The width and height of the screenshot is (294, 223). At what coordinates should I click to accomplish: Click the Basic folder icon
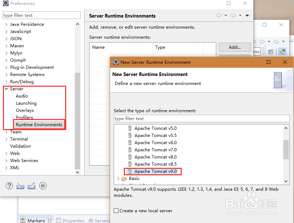[x=124, y=179]
